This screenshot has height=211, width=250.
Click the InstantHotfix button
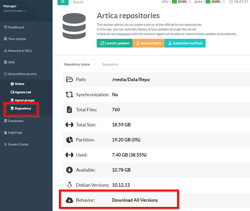[x=148, y=43]
